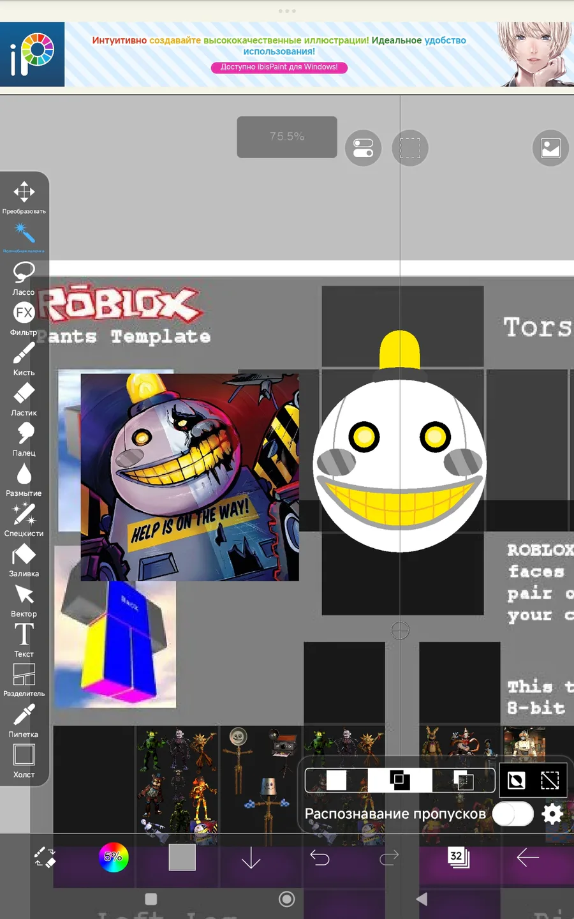Tap the blue and yellow Roblox character image
This screenshot has width=574, height=919.
click(115, 643)
